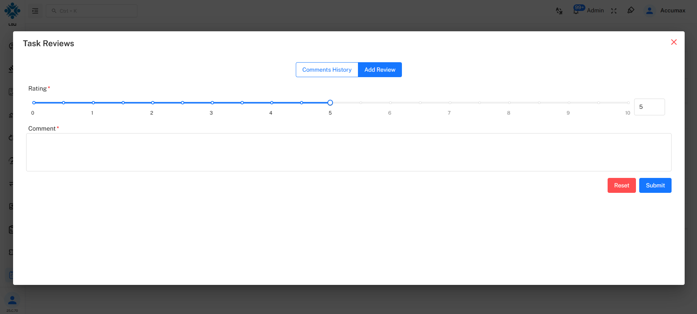This screenshot has height=314, width=697.
Task: Click inside the Comment text area
Action: pyautogui.click(x=348, y=152)
